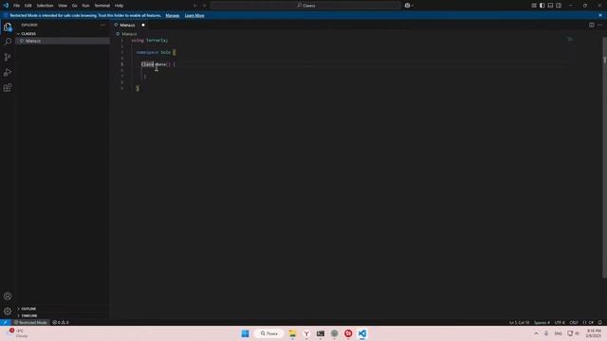Open the Search view in activity bar

8,42
